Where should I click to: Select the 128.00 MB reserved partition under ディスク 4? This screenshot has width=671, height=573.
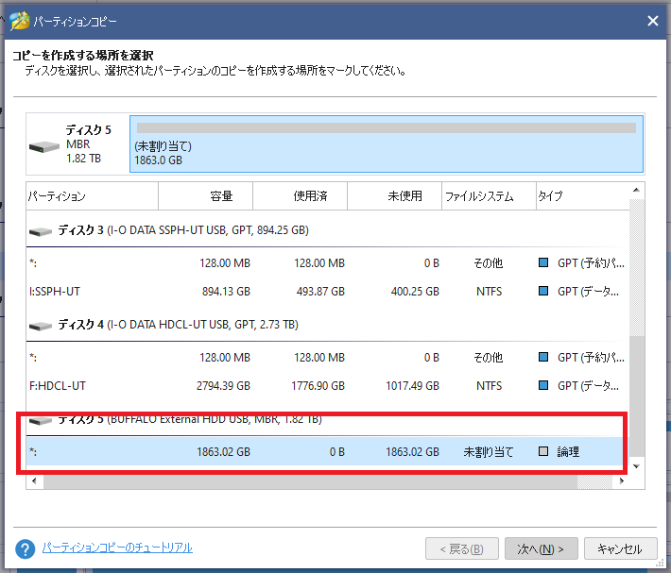(327, 358)
